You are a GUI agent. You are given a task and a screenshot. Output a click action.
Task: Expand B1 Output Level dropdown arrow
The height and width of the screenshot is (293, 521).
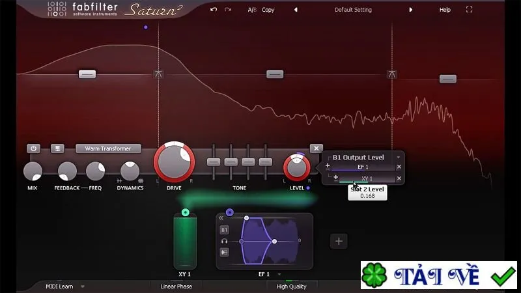(x=398, y=158)
